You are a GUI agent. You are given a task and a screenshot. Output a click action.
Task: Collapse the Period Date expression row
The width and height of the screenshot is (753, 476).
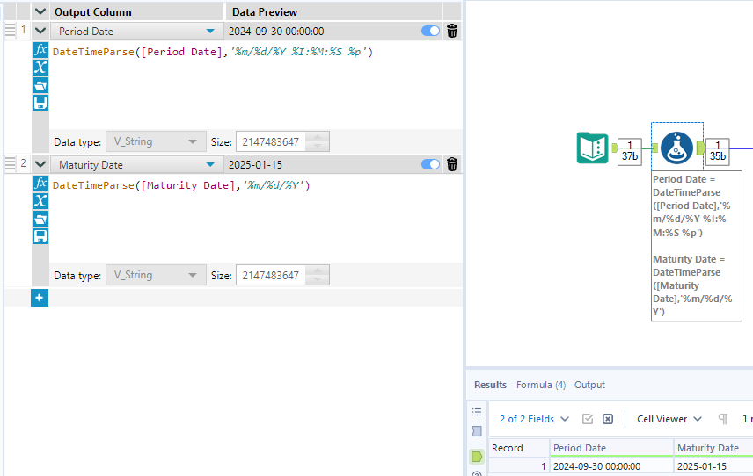click(40, 31)
